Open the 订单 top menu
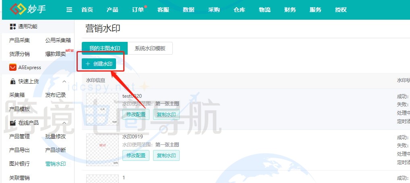The height and width of the screenshot is (183, 410). 138,10
